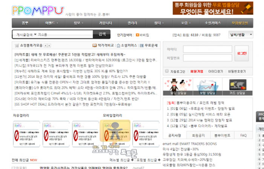Switch to the 뽐뿌이벤트 tab
The width and height of the screenshot is (264, 169).
(222, 135)
